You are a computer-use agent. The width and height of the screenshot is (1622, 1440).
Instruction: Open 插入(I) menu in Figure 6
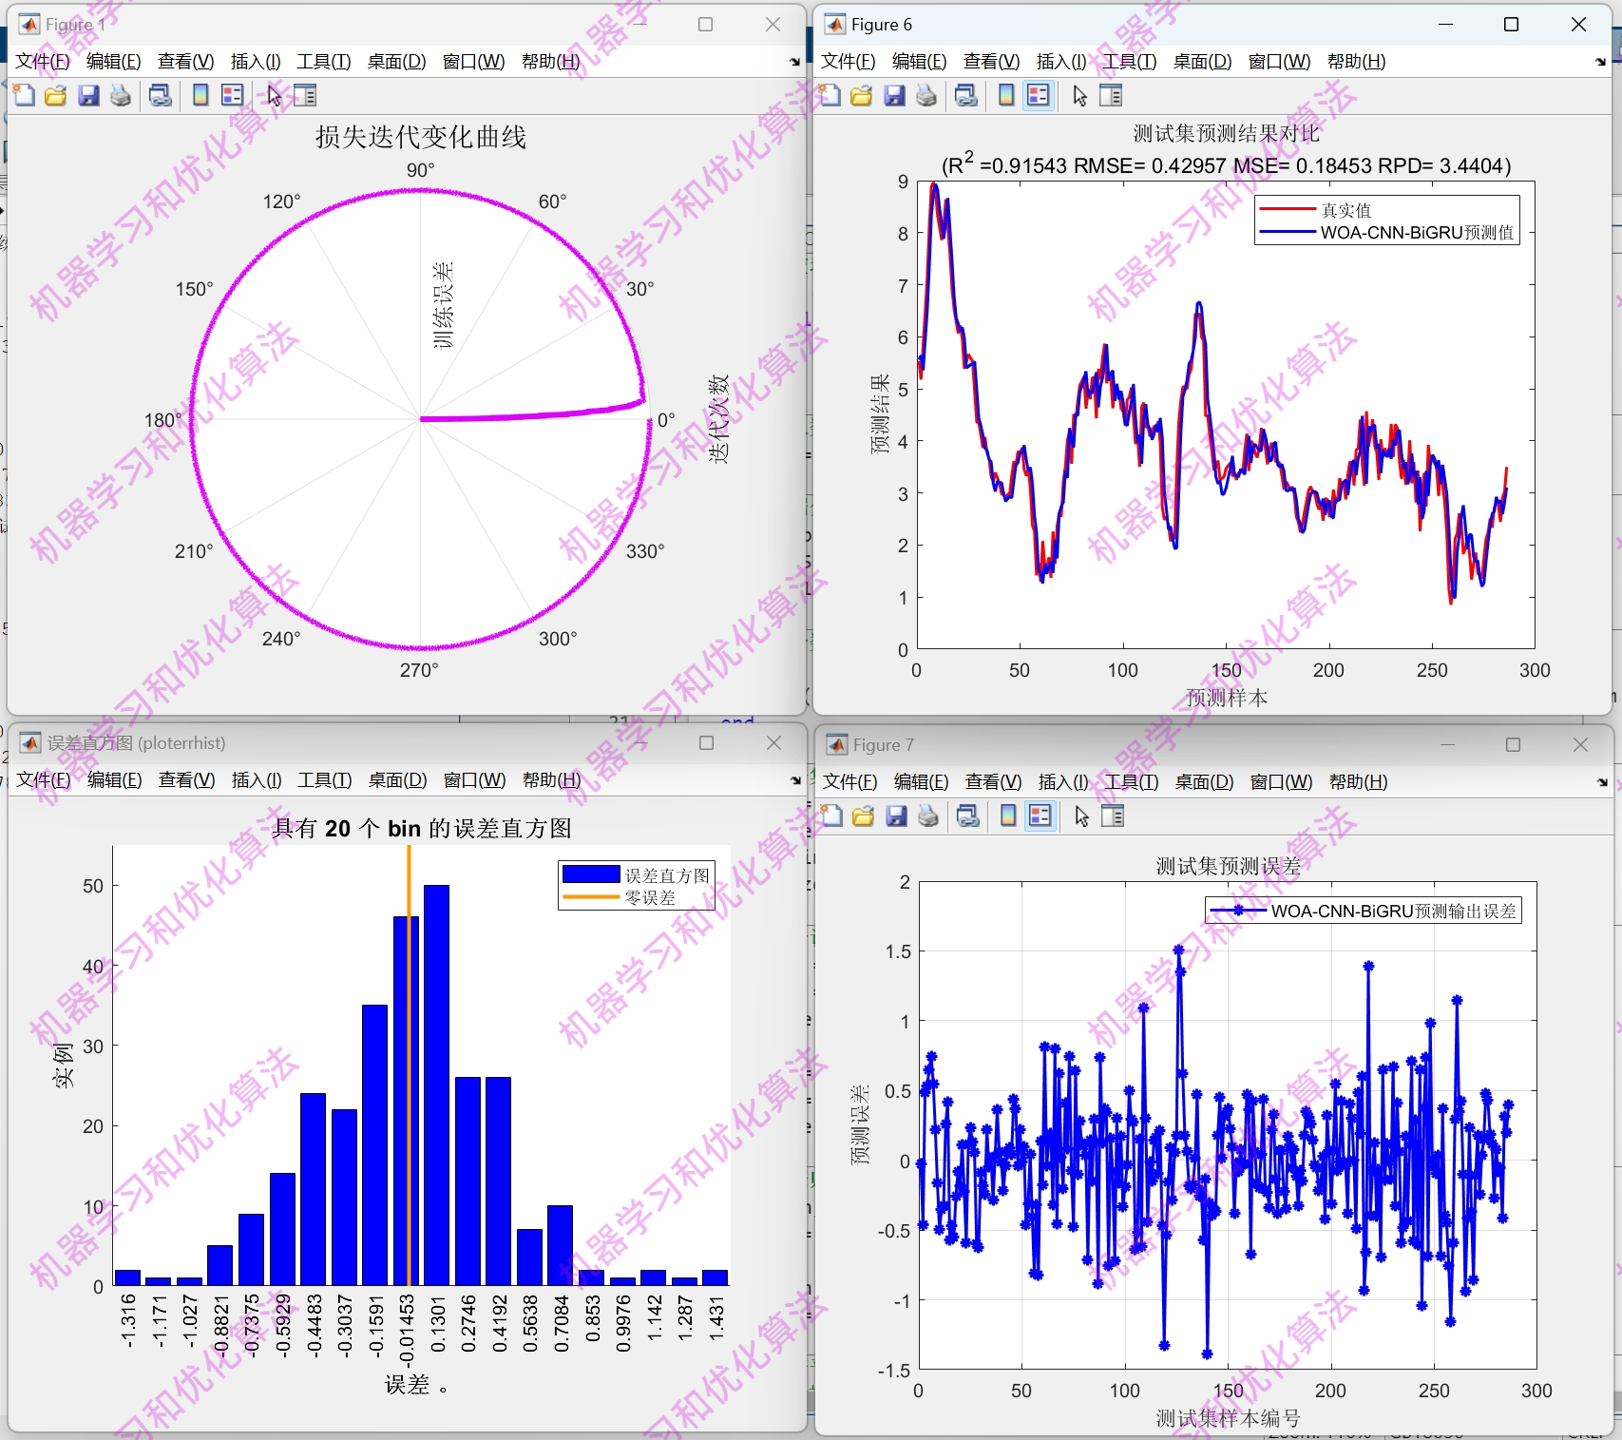pos(1061,62)
